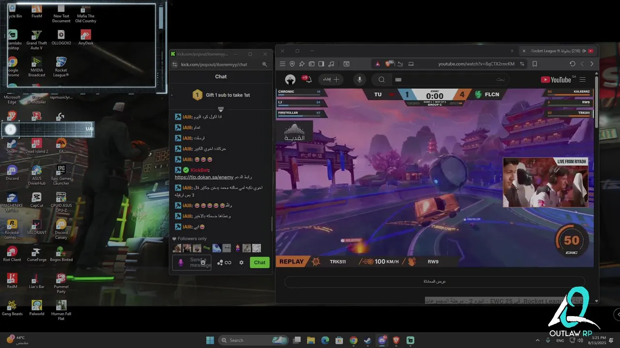Open the Brave wallet icon

311,64
